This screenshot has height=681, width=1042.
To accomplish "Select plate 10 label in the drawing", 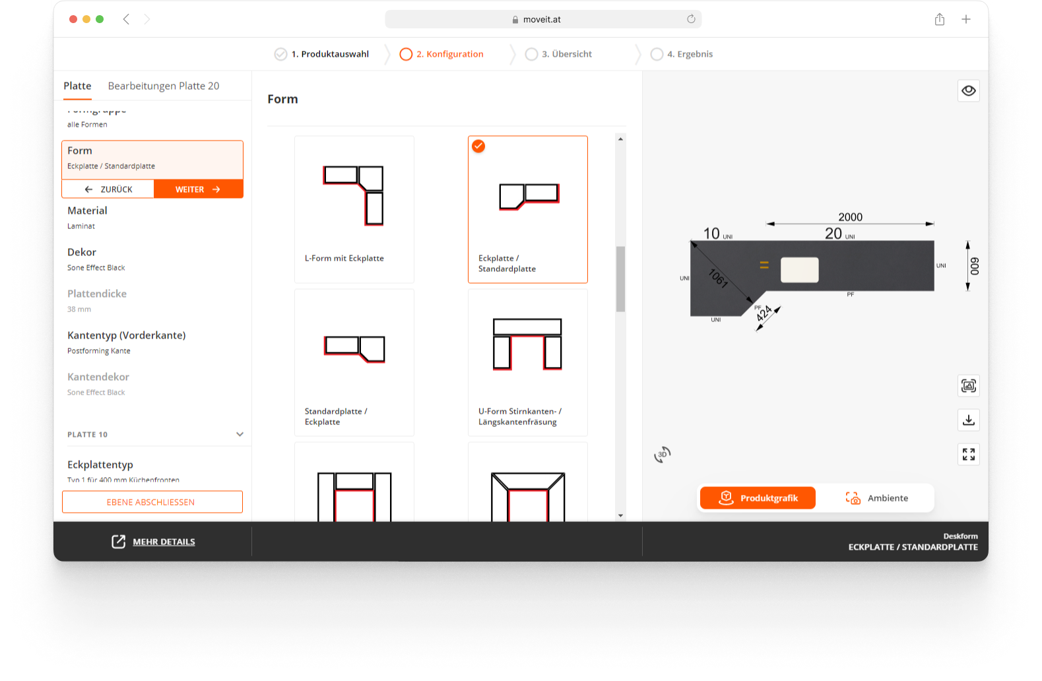I will coord(711,234).
